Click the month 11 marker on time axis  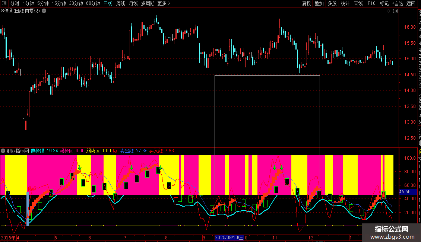(275, 238)
